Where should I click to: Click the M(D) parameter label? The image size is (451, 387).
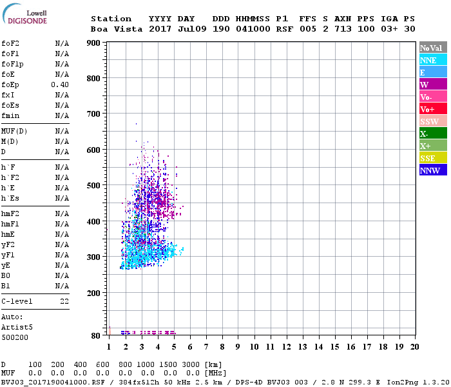pos(10,142)
